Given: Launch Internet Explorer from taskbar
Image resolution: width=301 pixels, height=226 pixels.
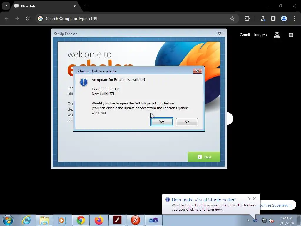Looking at the screenshot, I should click(26, 220).
